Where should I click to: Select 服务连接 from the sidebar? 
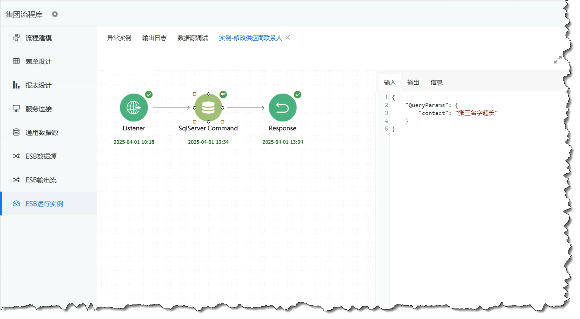click(x=39, y=109)
